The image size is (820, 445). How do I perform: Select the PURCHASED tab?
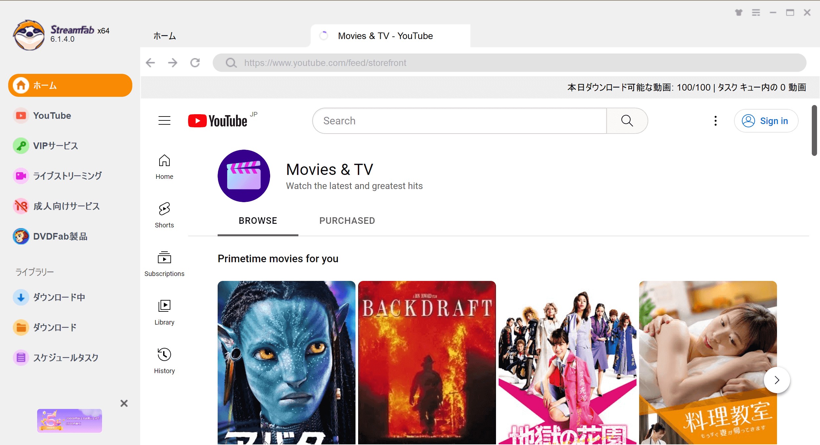click(x=347, y=221)
